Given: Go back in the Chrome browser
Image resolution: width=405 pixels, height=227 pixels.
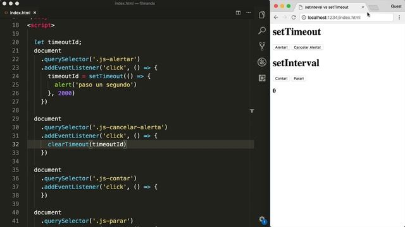Looking at the screenshot, I should point(276,17).
